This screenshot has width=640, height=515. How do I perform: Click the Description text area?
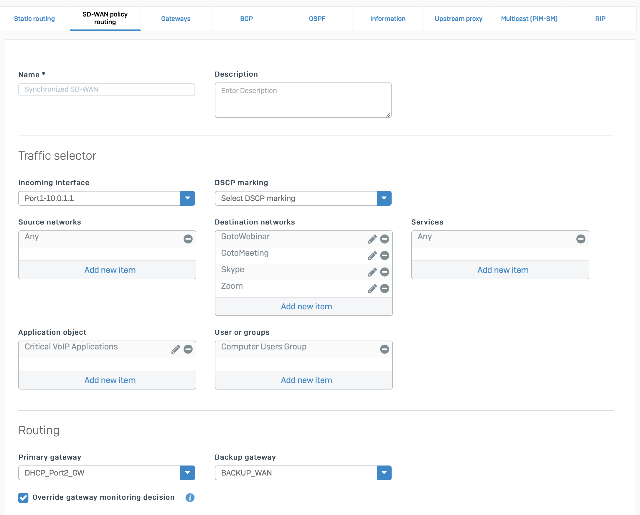(303, 100)
